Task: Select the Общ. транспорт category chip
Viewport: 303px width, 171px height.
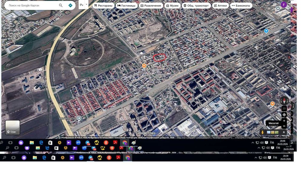Action: tap(196, 5)
